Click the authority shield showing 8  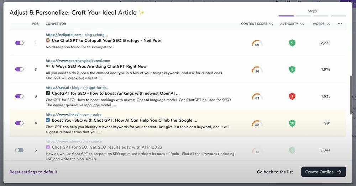(x=292, y=69)
